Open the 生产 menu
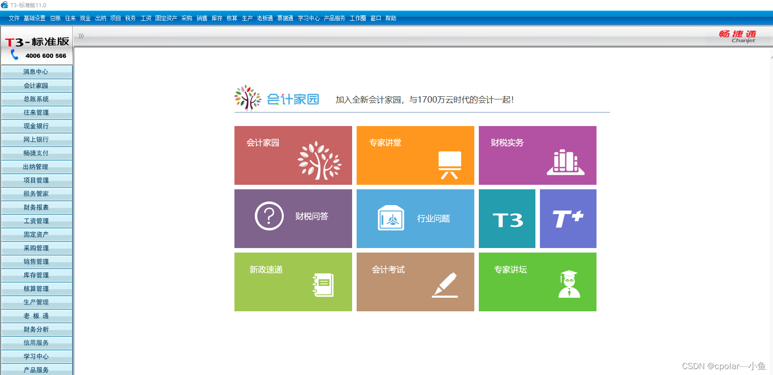Viewport: 773px width, 375px height. point(247,18)
